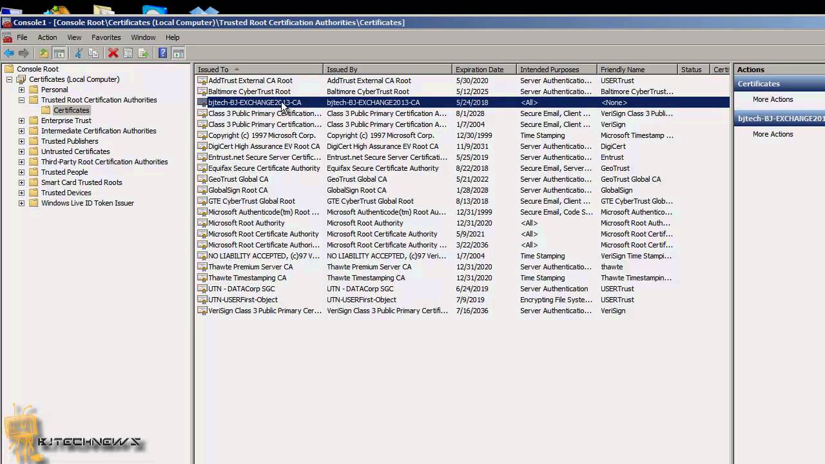Click Certificates (Local Computer) snap-in icon
The image size is (825, 464).
point(21,79)
